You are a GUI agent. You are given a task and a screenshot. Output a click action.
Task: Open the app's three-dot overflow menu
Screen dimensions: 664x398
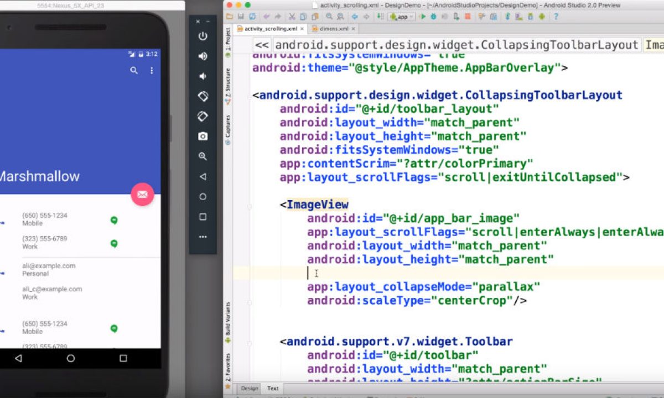click(152, 71)
